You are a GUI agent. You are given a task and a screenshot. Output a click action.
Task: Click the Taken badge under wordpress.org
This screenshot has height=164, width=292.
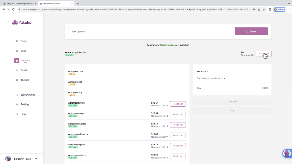[x=72, y=95]
